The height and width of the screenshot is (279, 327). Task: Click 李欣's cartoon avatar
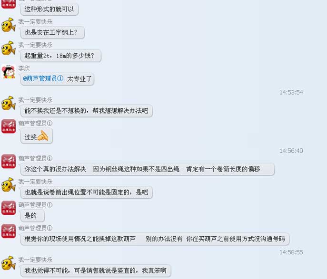click(9, 71)
